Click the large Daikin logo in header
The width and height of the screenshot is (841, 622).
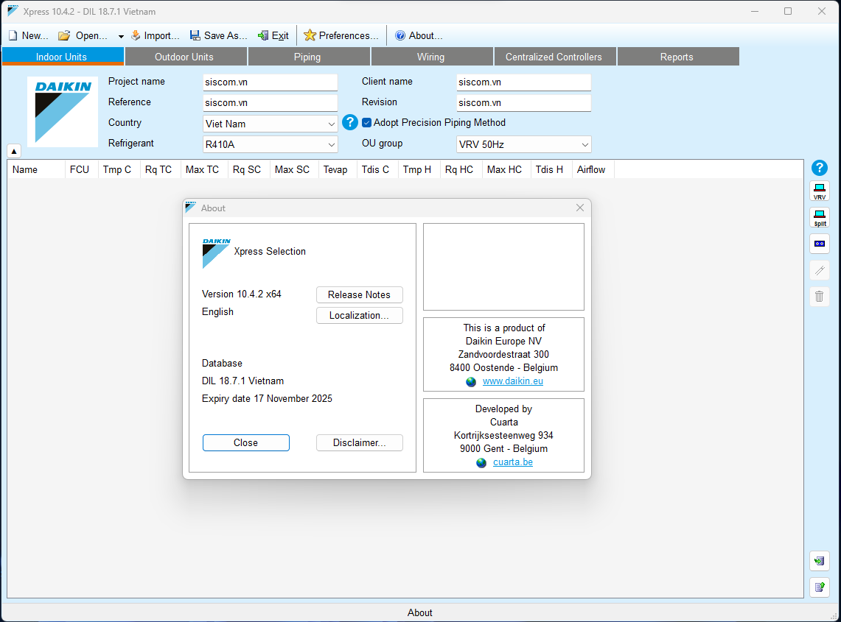pyautogui.click(x=63, y=111)
